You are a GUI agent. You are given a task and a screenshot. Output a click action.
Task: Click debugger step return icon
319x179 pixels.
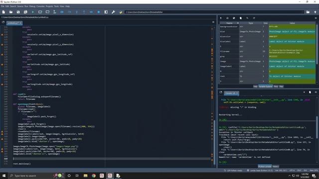pos(84,12)
